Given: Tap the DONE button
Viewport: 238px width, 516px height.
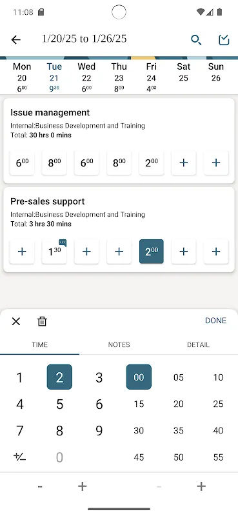Looking at the screenshot, I should pyautogui.click(x=215, y=321).
